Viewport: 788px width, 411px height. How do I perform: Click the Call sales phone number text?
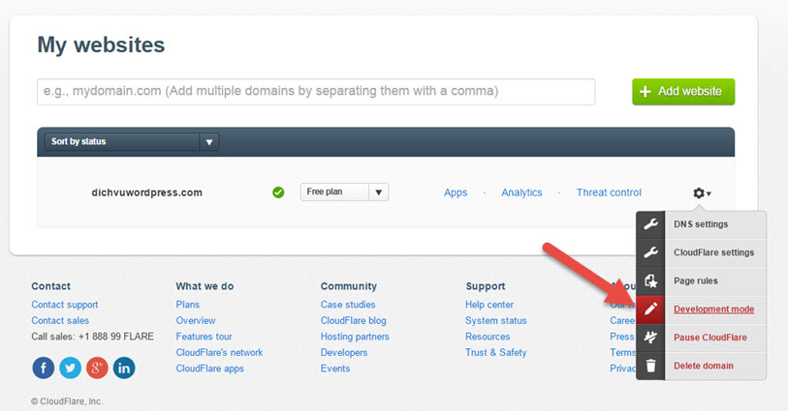tap(92, 337)
